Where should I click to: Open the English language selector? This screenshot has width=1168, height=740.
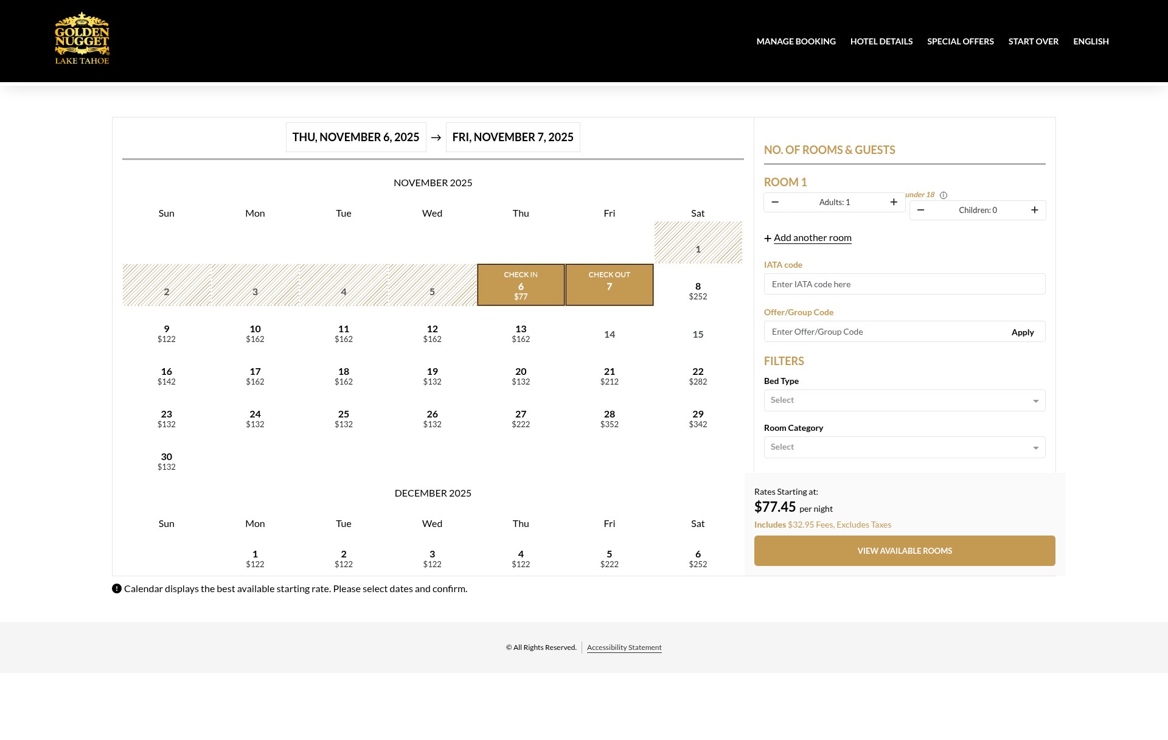[1091, 41]
